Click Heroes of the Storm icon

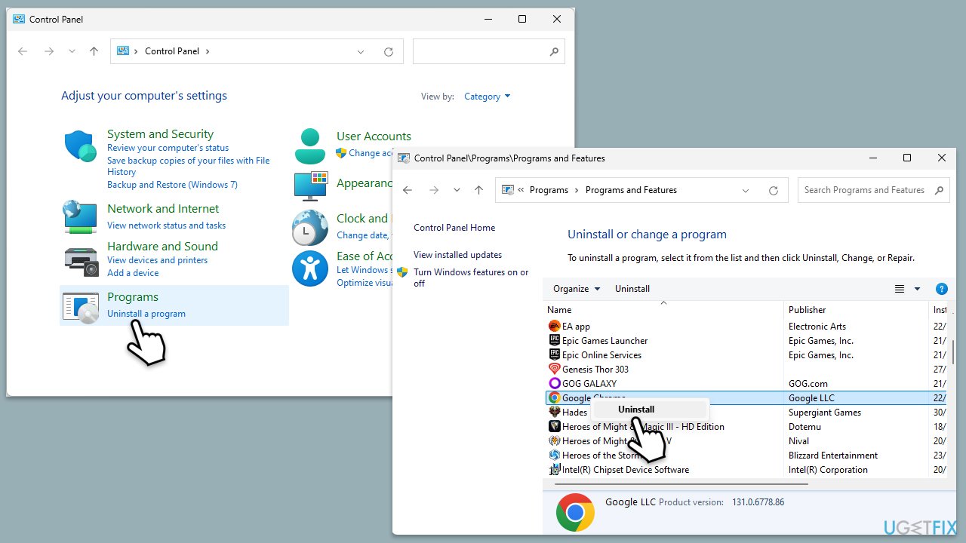point(554,456)
